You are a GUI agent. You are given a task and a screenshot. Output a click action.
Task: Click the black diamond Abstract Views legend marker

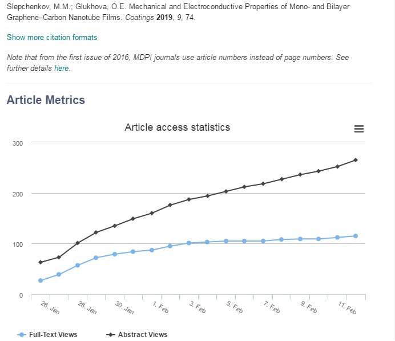[x=110, y=335]
